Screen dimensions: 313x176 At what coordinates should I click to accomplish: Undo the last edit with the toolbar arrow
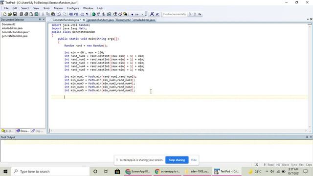59,14
